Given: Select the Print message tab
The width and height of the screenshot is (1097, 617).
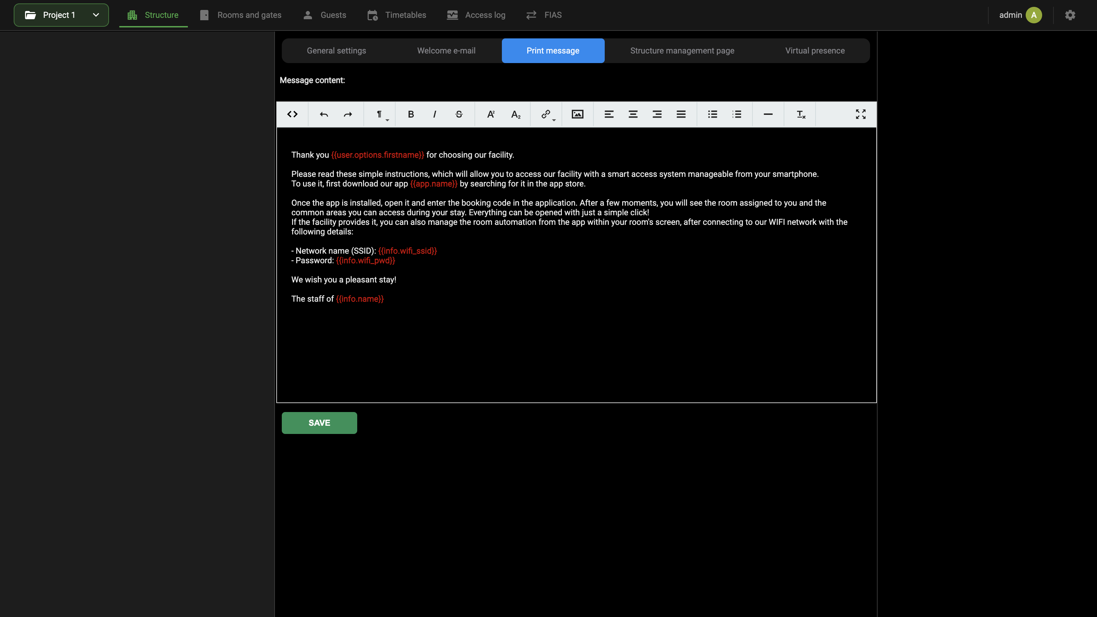Looking at the screenshot, I should pyautogui.click(x=553, y=51).
